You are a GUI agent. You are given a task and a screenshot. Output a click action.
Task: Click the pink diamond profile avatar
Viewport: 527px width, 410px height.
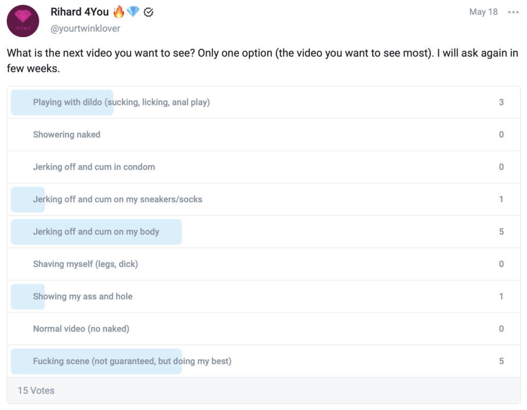[x=23, y=21]
